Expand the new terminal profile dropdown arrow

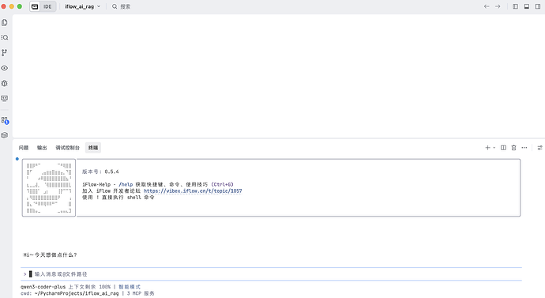pos(494,148)
